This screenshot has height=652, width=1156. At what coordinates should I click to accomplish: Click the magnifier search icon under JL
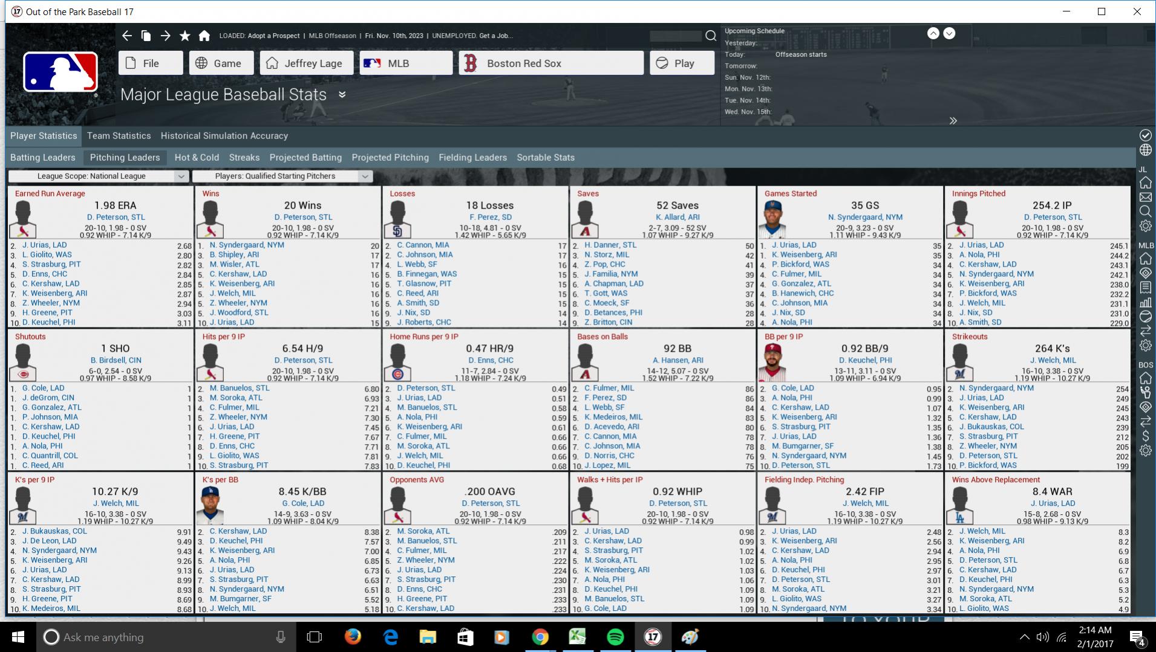click(1145, 211)
